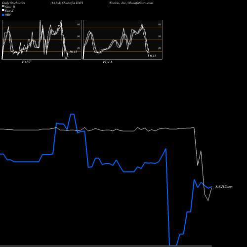Click the 'Slow D' legend label

click(x=10, y=7)
